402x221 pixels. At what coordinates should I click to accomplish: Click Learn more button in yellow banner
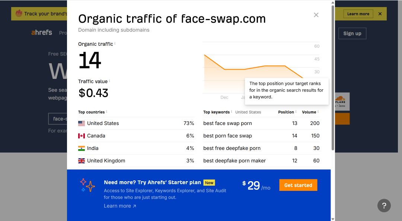(358, 14)
